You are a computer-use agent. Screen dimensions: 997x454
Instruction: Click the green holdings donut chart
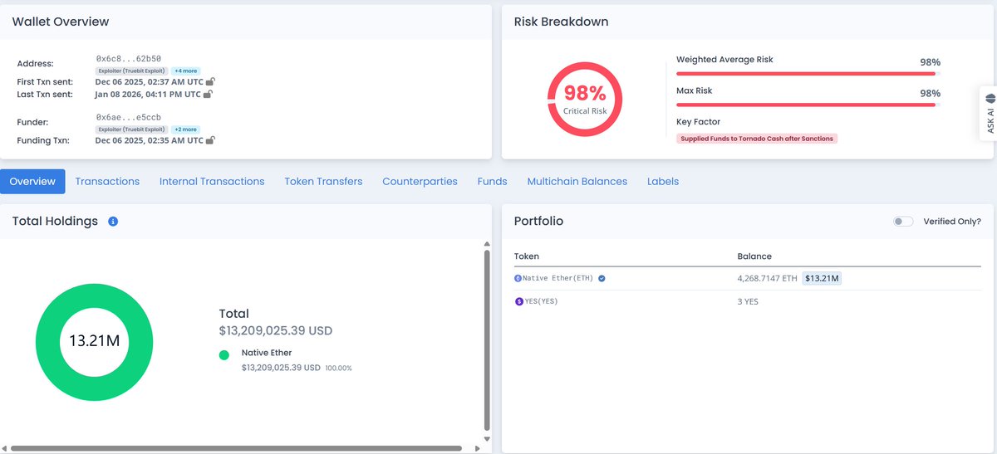click(x=94, y=341)
